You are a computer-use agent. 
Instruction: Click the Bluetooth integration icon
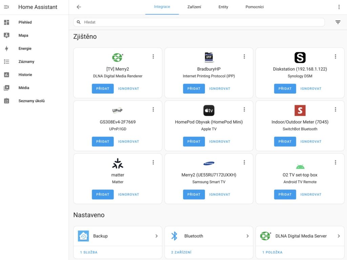pyautogui.click(x=175, y=236)
